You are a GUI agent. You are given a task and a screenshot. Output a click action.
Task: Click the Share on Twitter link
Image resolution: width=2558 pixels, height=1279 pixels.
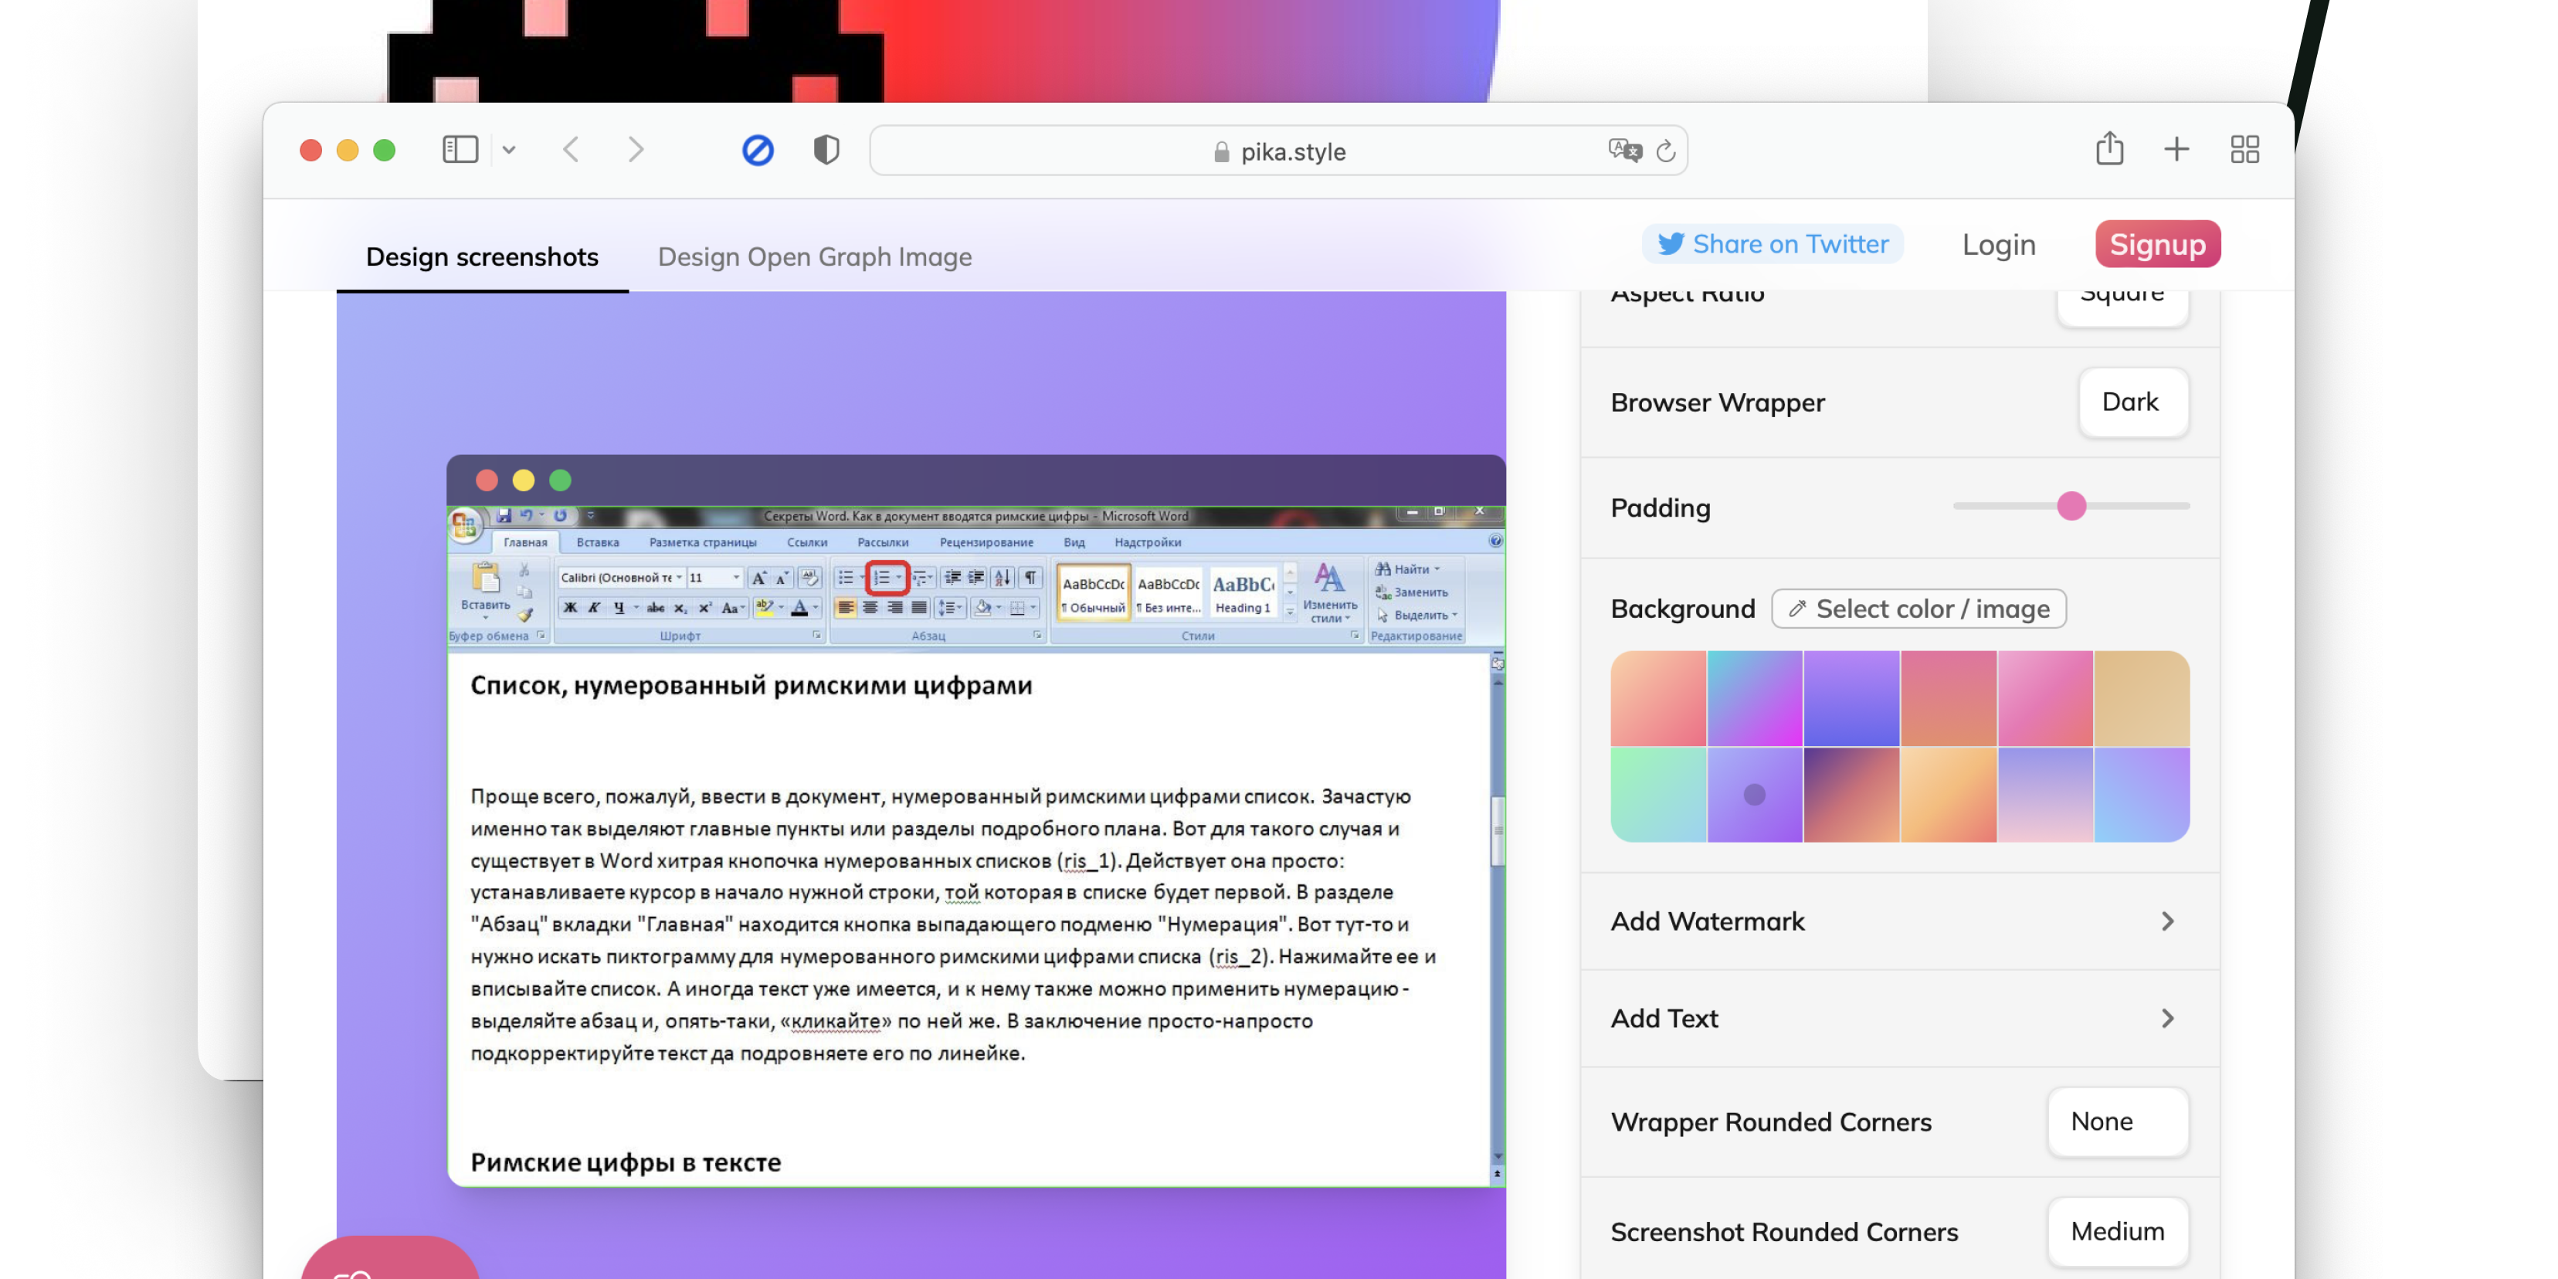[1773, 244]
